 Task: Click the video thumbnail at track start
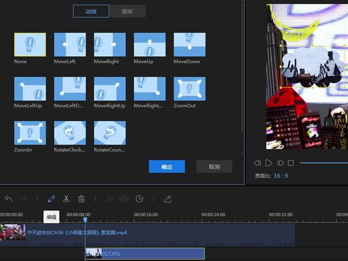[x=13, y=232]
